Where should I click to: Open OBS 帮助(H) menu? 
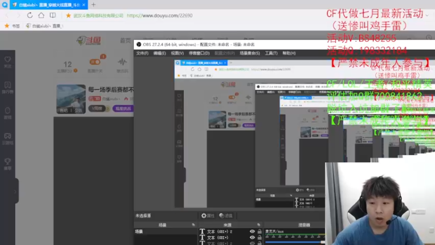289,53
